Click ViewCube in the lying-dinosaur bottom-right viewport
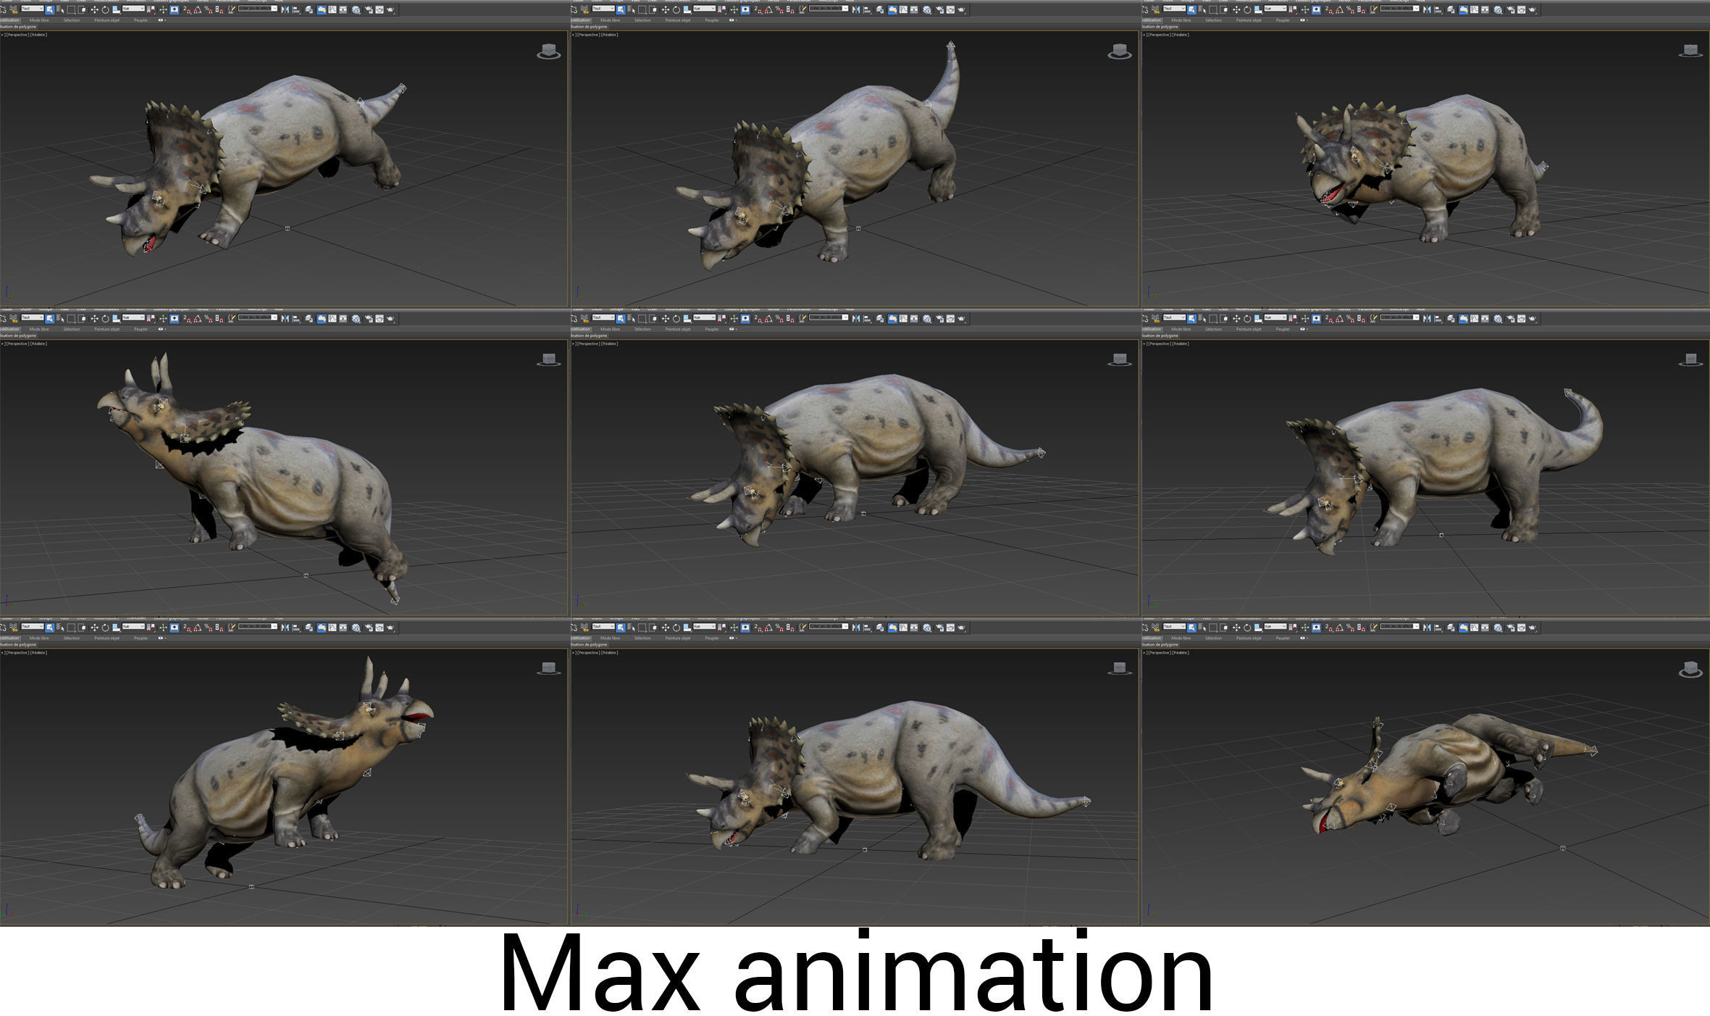The width and height of the screenshot is (1710, 1016). point(1690,670)
